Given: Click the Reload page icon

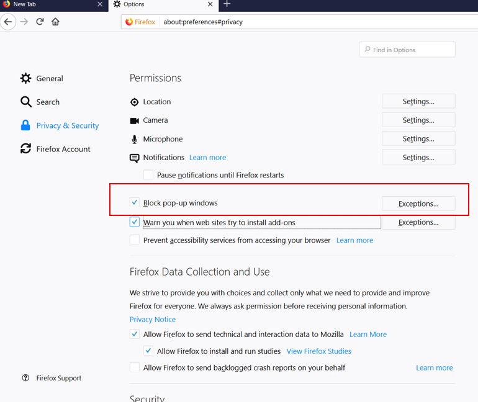Looking at the screenshot, I should [x=40, y=22].
